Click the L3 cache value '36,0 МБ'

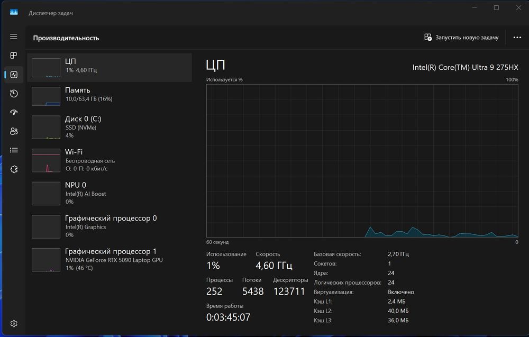pos(398,321)
